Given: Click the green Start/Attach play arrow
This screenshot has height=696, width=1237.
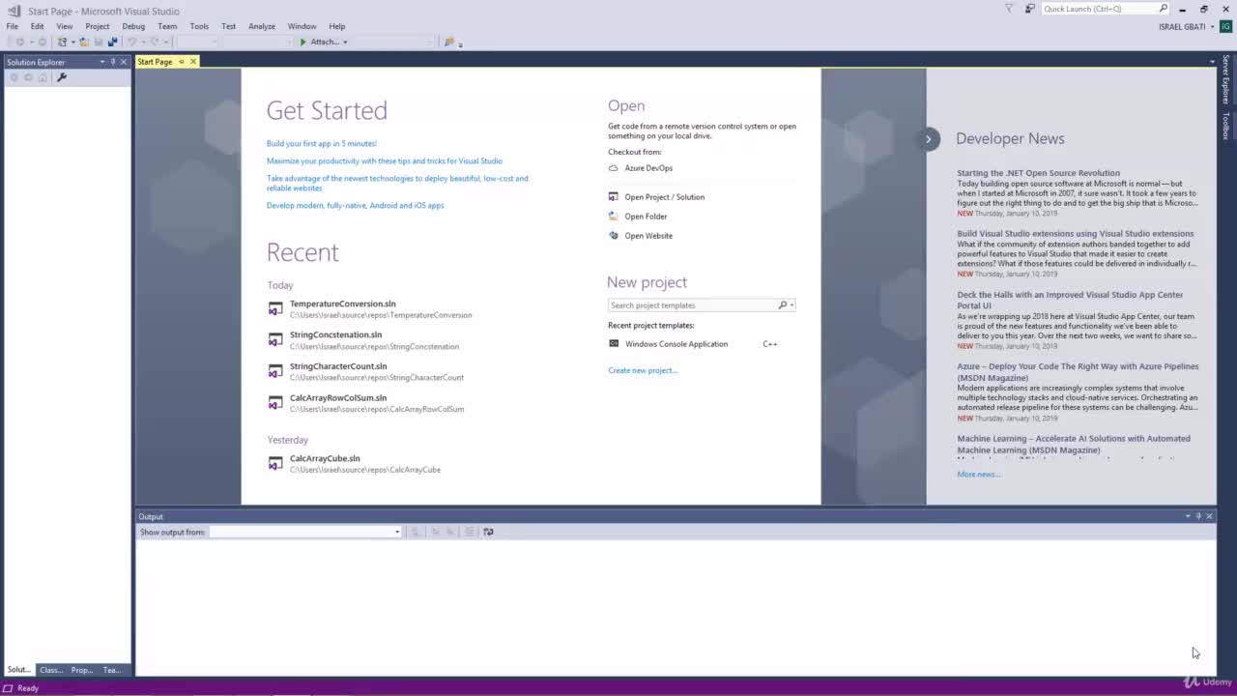Looking at the screenshot, I should [302, 42].
